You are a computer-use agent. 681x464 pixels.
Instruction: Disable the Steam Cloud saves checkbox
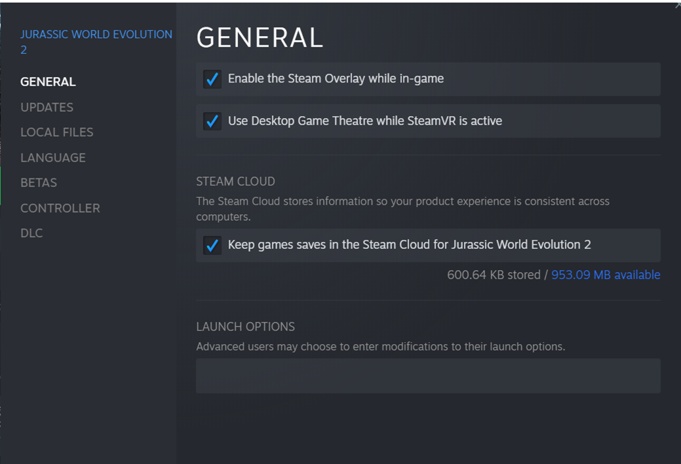[212, 245]
